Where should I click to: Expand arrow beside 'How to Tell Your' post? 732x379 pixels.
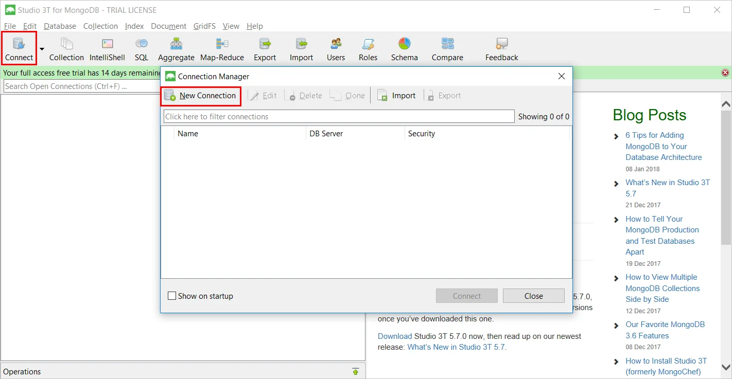(617, 220)
